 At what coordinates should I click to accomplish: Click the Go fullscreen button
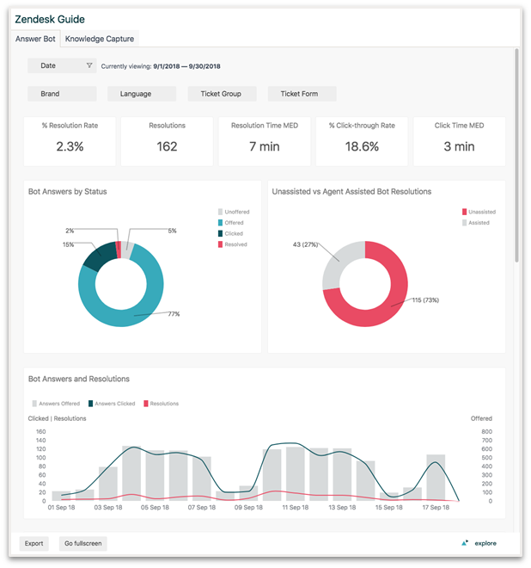tap(83, 543)
